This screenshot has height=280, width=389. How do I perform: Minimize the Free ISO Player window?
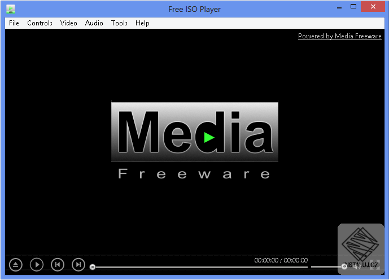pos(339,7)
